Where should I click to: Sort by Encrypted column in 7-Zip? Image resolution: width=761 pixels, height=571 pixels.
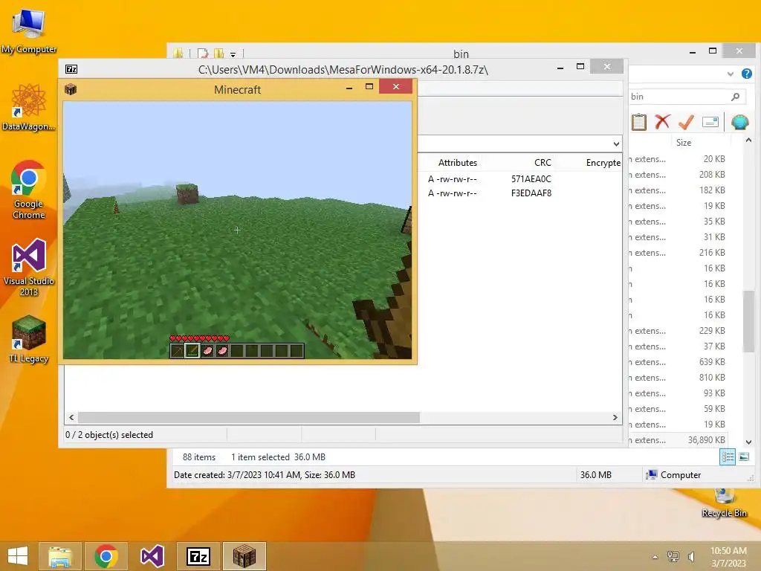603,163
